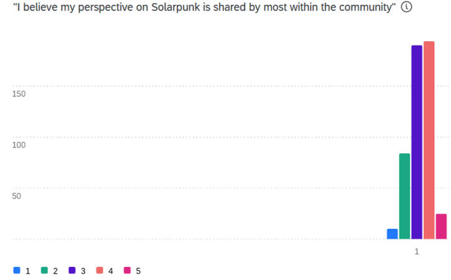Click the purple legend swatch for series 3

click(x=72, y=271)
